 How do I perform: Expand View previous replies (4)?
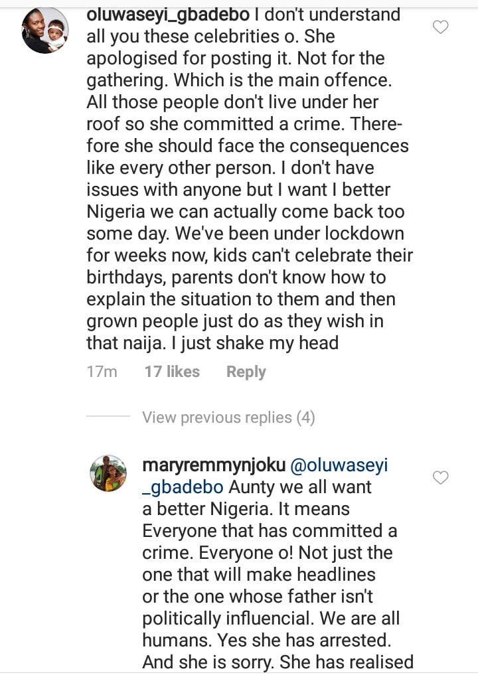228,417
